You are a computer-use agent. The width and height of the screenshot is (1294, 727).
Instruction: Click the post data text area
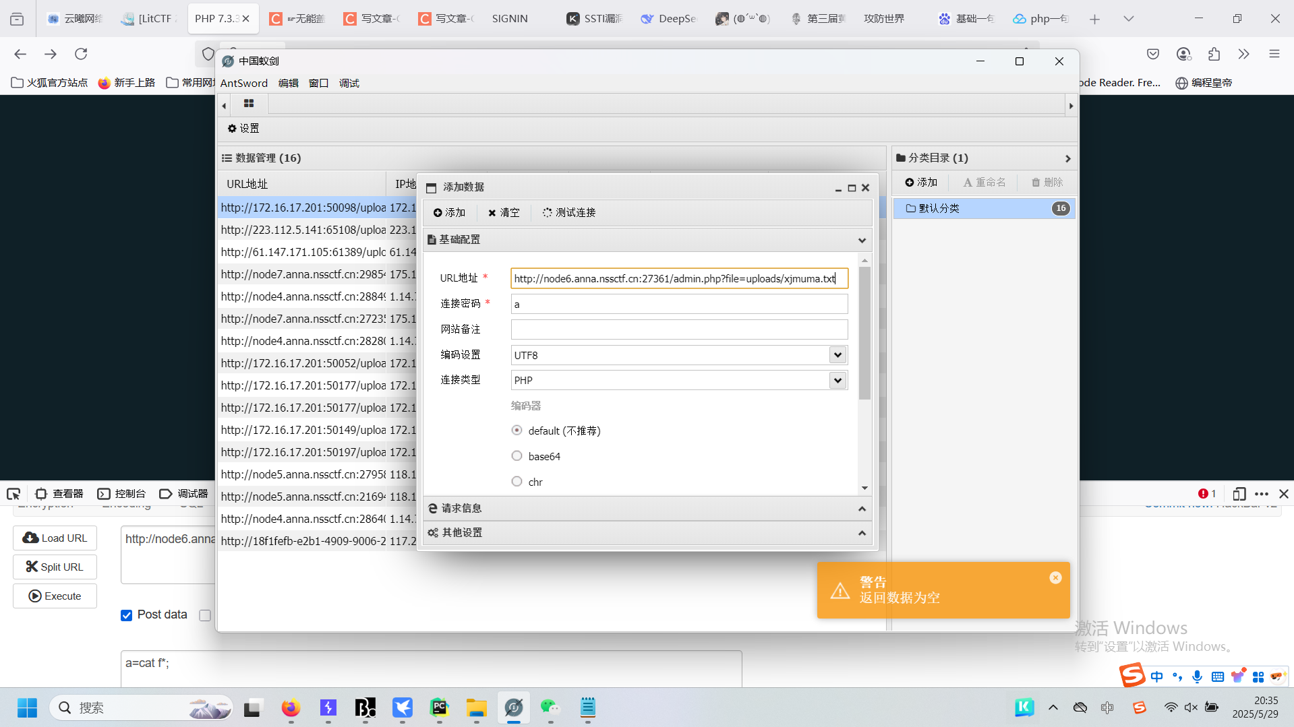[431, 668]
